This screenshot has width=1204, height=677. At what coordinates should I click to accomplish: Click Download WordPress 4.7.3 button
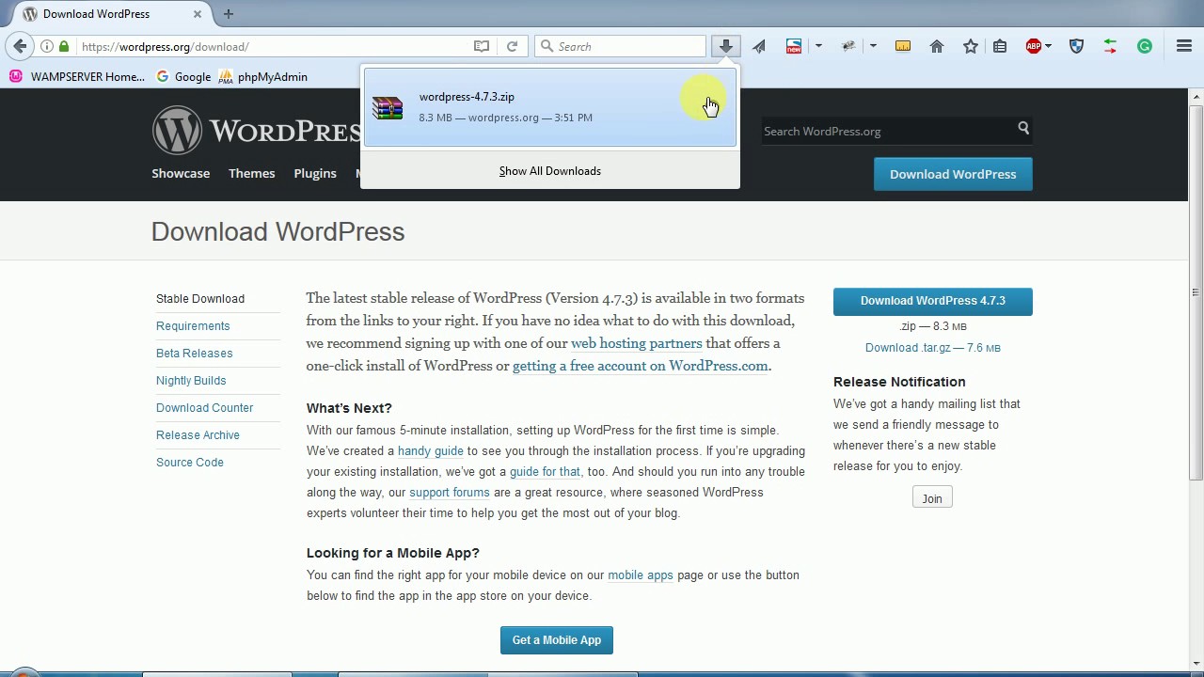(x=933, y=301)
